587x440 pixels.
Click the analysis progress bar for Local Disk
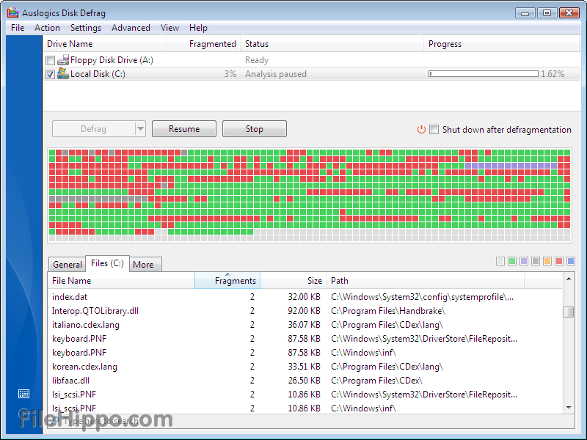(483, 73)
